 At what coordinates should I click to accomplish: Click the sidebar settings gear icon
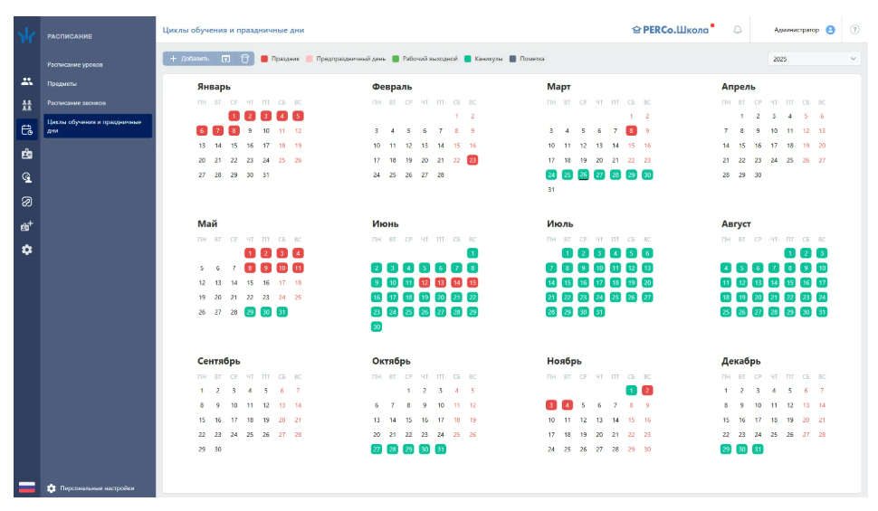(x=26, y=250)
